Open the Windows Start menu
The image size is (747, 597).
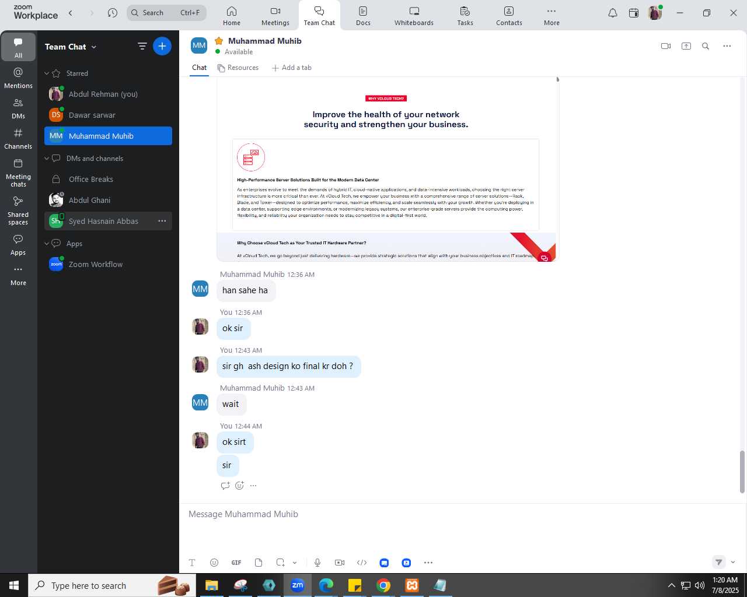click(x=14, y=585)
